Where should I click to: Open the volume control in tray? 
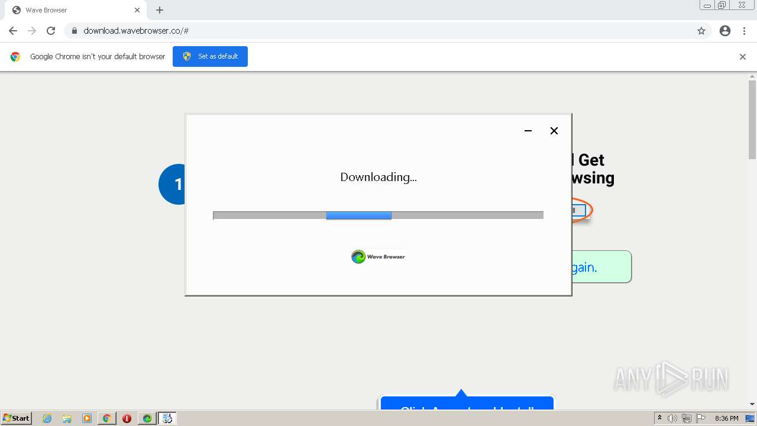pyautogui.click(x=672, y=418)
